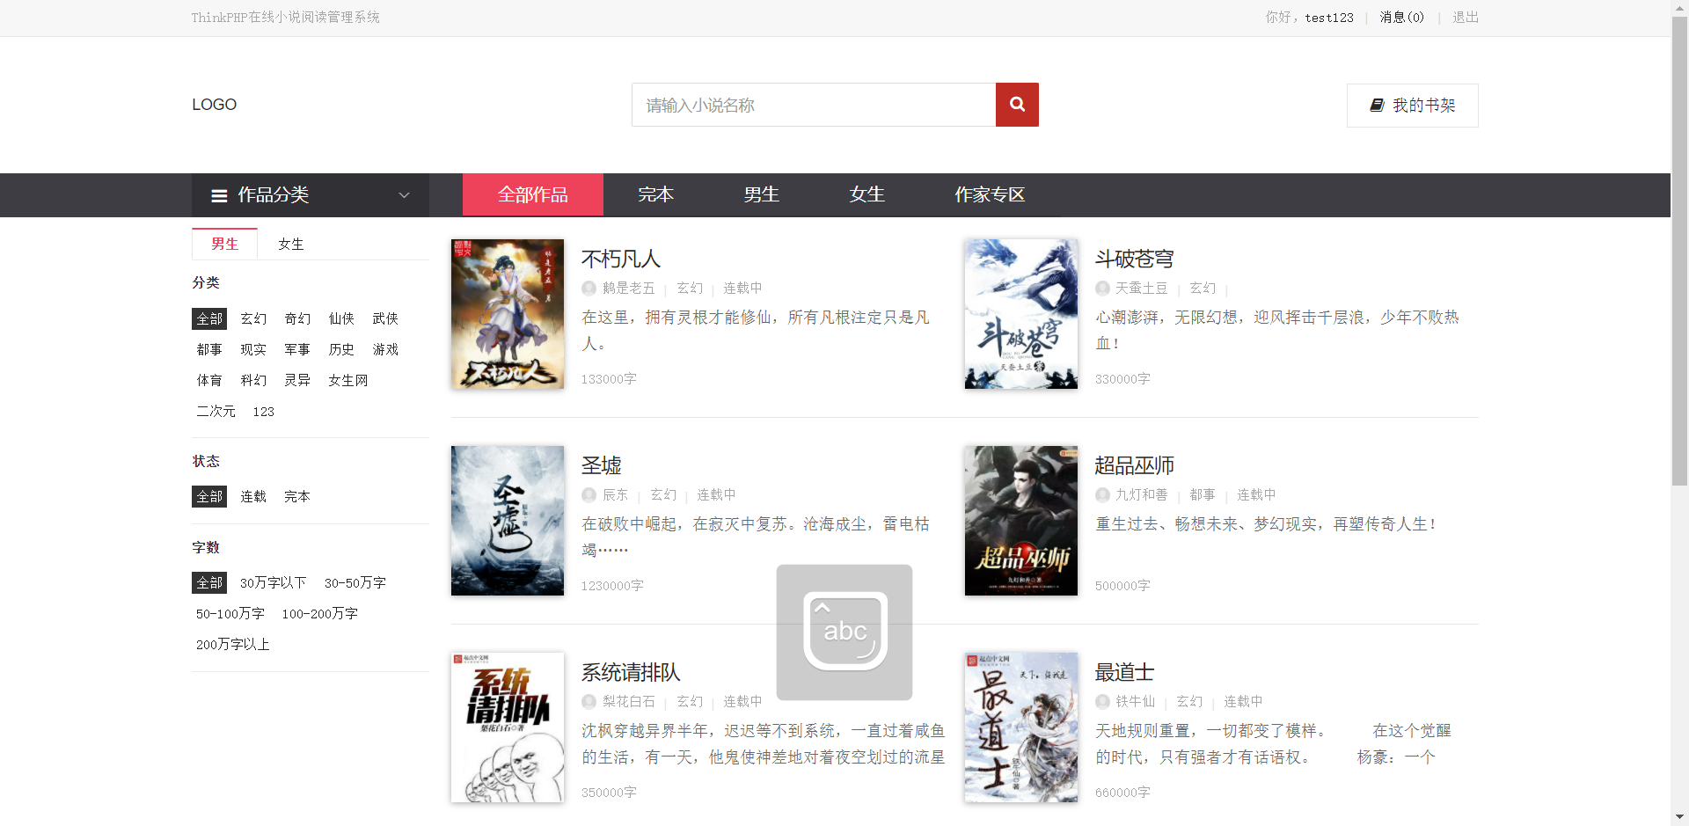1689x826 pixels.
Task: Click the red search magnifier button
Action: pyautogui.click(x=1017, y=105)
